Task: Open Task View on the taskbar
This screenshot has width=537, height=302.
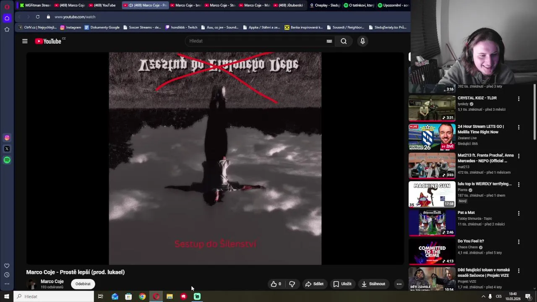Action: (101, 297)
